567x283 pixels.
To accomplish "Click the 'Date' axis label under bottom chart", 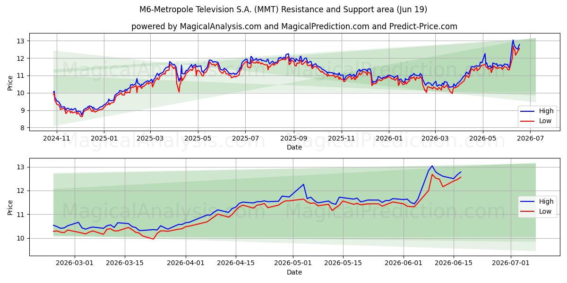I will 294,272.
